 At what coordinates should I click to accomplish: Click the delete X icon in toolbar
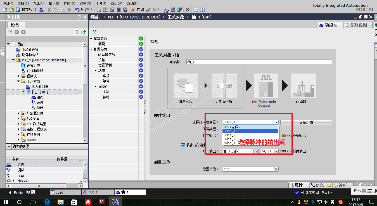70,10
